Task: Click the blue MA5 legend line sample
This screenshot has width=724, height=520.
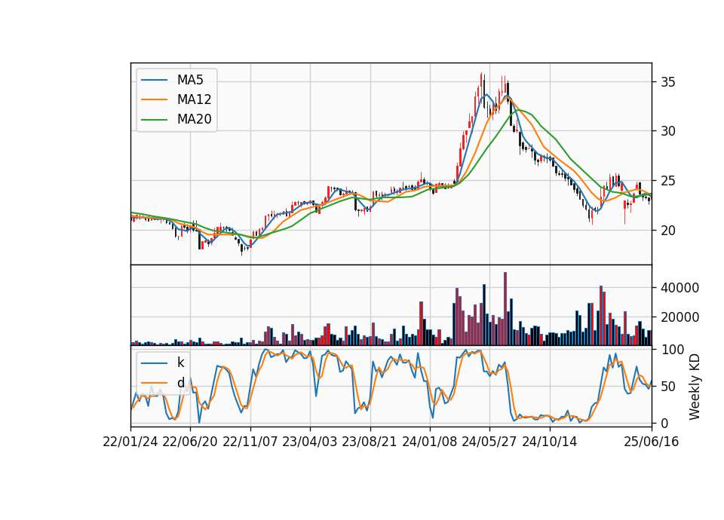Action: 154,81
